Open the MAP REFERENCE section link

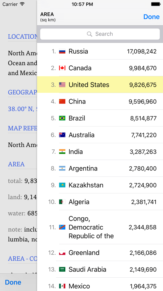coord(23,128)
